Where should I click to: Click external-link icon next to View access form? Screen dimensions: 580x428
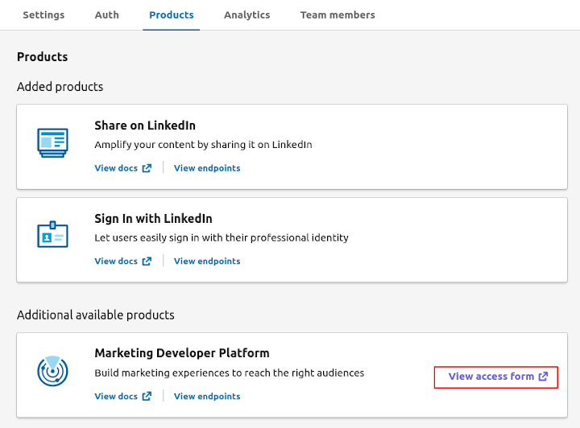tap(543, 377)
